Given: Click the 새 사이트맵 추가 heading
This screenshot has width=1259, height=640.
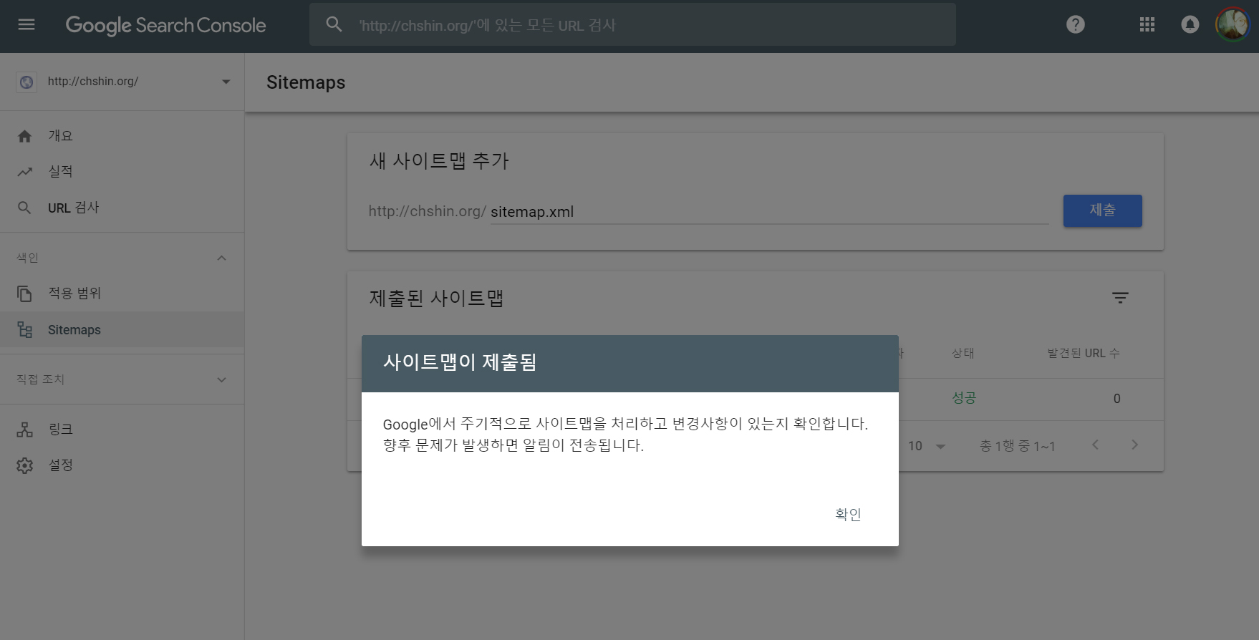Looking at the screenshot, I should (438, 160).
